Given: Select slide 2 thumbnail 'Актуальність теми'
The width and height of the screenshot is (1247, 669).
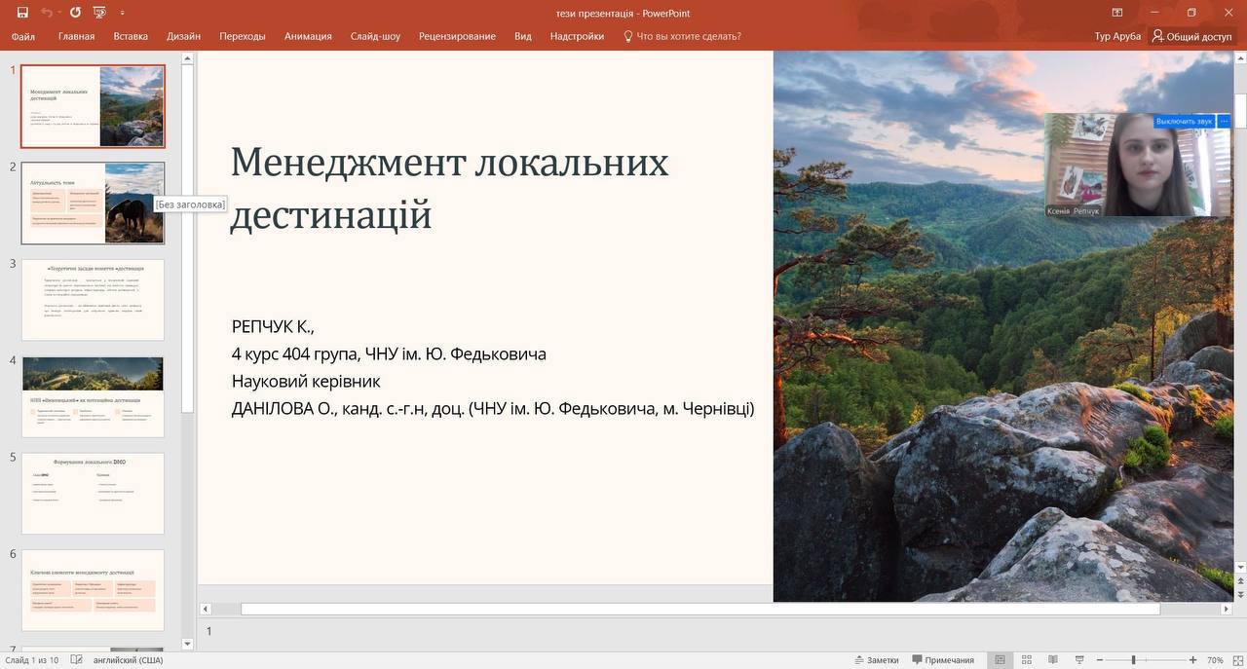Looking at the screenshot, I should (x=93, y=203).
